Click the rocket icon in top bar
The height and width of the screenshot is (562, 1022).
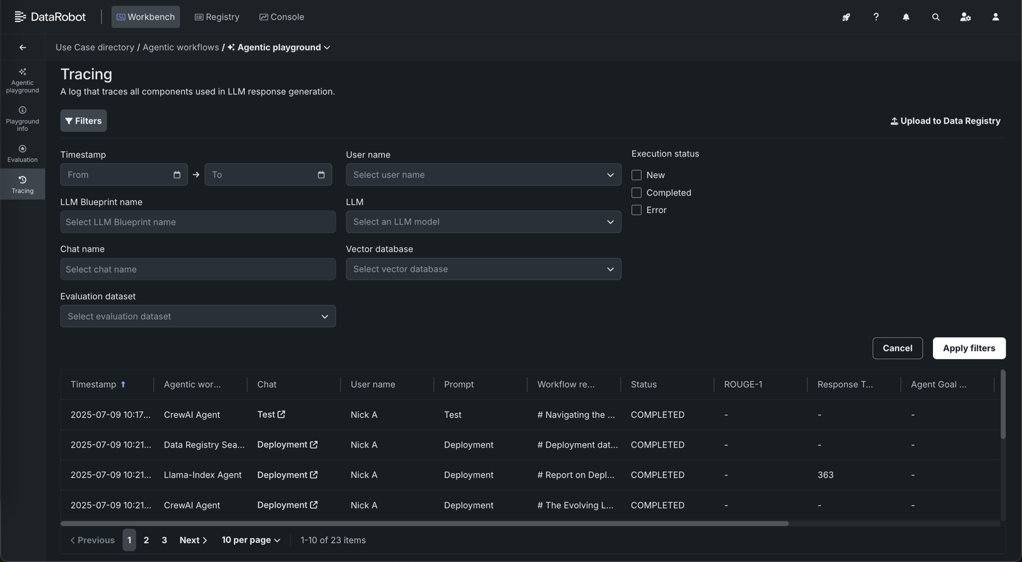click(846, 17)
